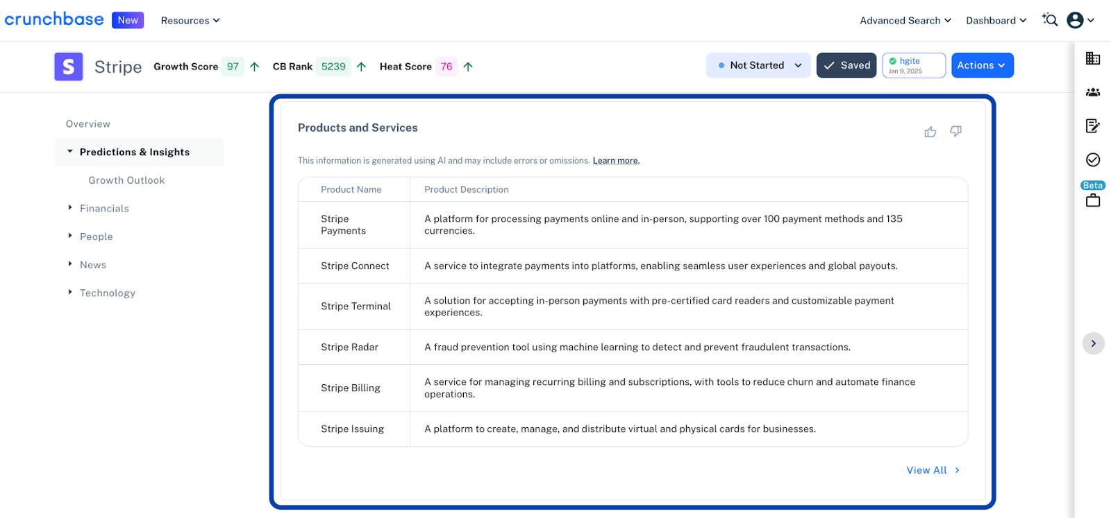Viewport: 1111px width, 518px height.
Task: Open the notes edit icon in the sidebar
Action: [x=1093, y=126]
